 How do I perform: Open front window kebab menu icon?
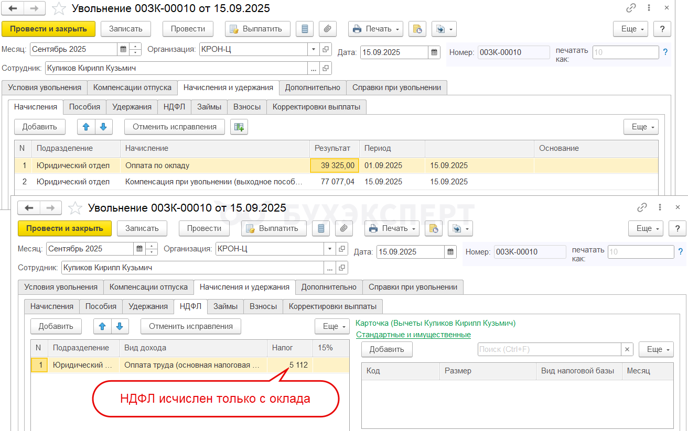(x=659, y=207)
